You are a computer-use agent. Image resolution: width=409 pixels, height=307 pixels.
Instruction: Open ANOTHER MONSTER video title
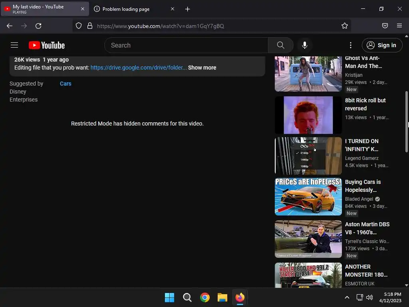366,271
